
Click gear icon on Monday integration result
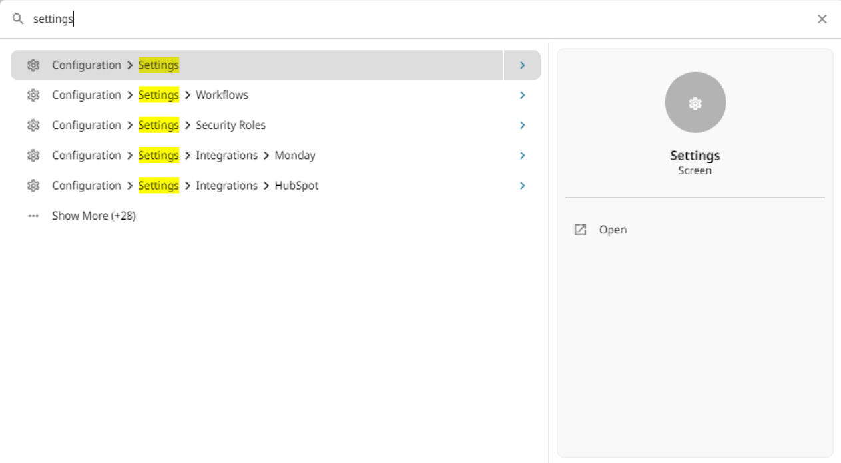click(x=33, y=155)
